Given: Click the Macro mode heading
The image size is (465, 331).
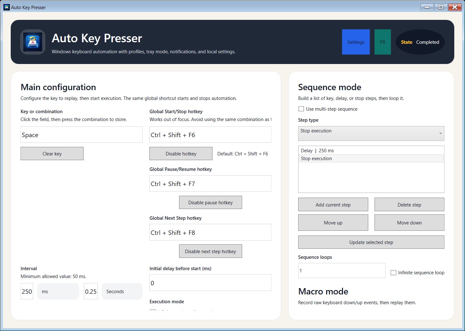Looking at the screenshot, I should (323, 291).
